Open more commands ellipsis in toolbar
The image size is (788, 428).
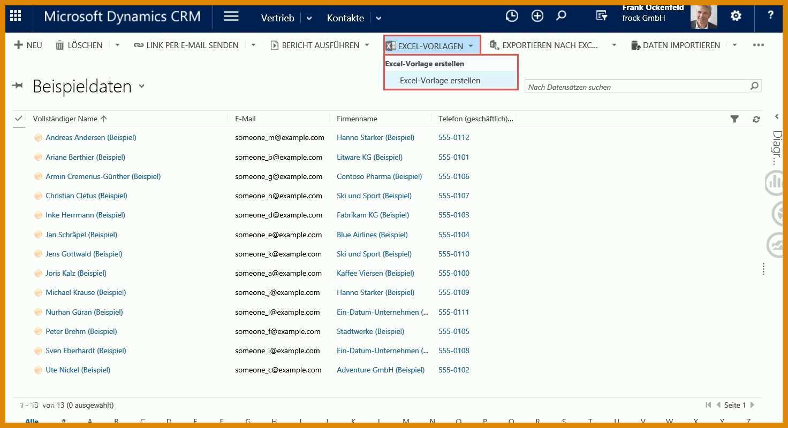758,45
